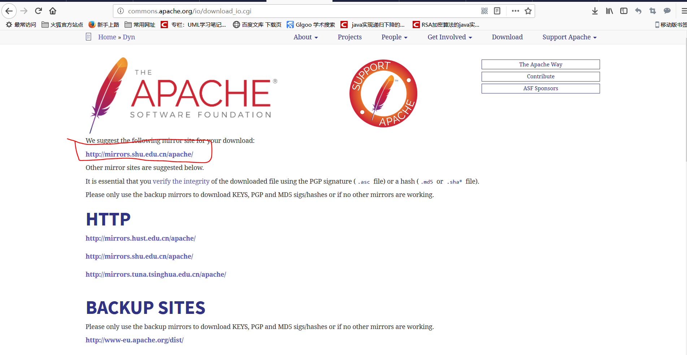The width and height of the screenshot is (687, 355).
Task: Bookmark this page with star icon
Action: click(528, 11)
